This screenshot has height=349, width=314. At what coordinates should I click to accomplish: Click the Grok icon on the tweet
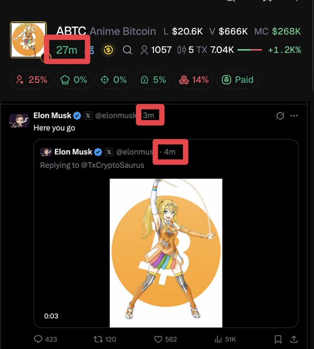point(280,116)
